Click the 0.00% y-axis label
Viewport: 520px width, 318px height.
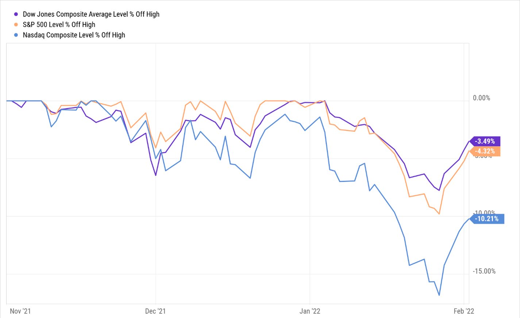[x=481, y=98]
